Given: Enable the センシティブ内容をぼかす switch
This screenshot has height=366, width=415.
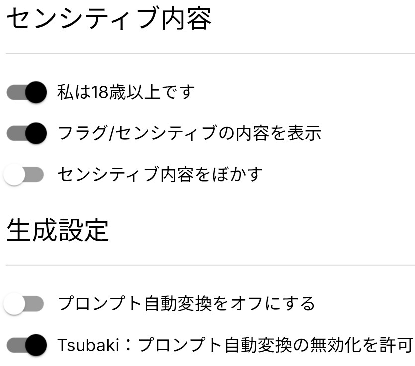Looking at the screenshot, I should click(24, 175).
